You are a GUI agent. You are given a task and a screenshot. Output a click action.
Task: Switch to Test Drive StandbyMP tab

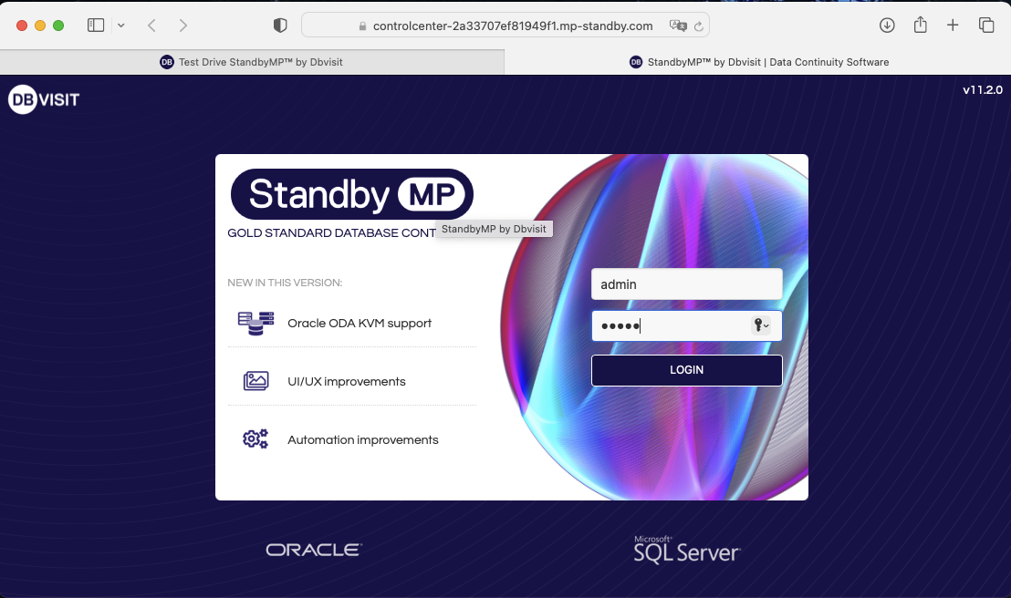252,62
